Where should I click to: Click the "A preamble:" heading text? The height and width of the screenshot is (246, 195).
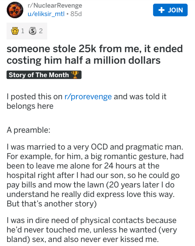coord(28,130)
